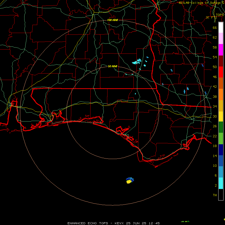Screen dimensions: 225x225
Task: Click the "KEVX" station identifier
Action: pos(120,223)
